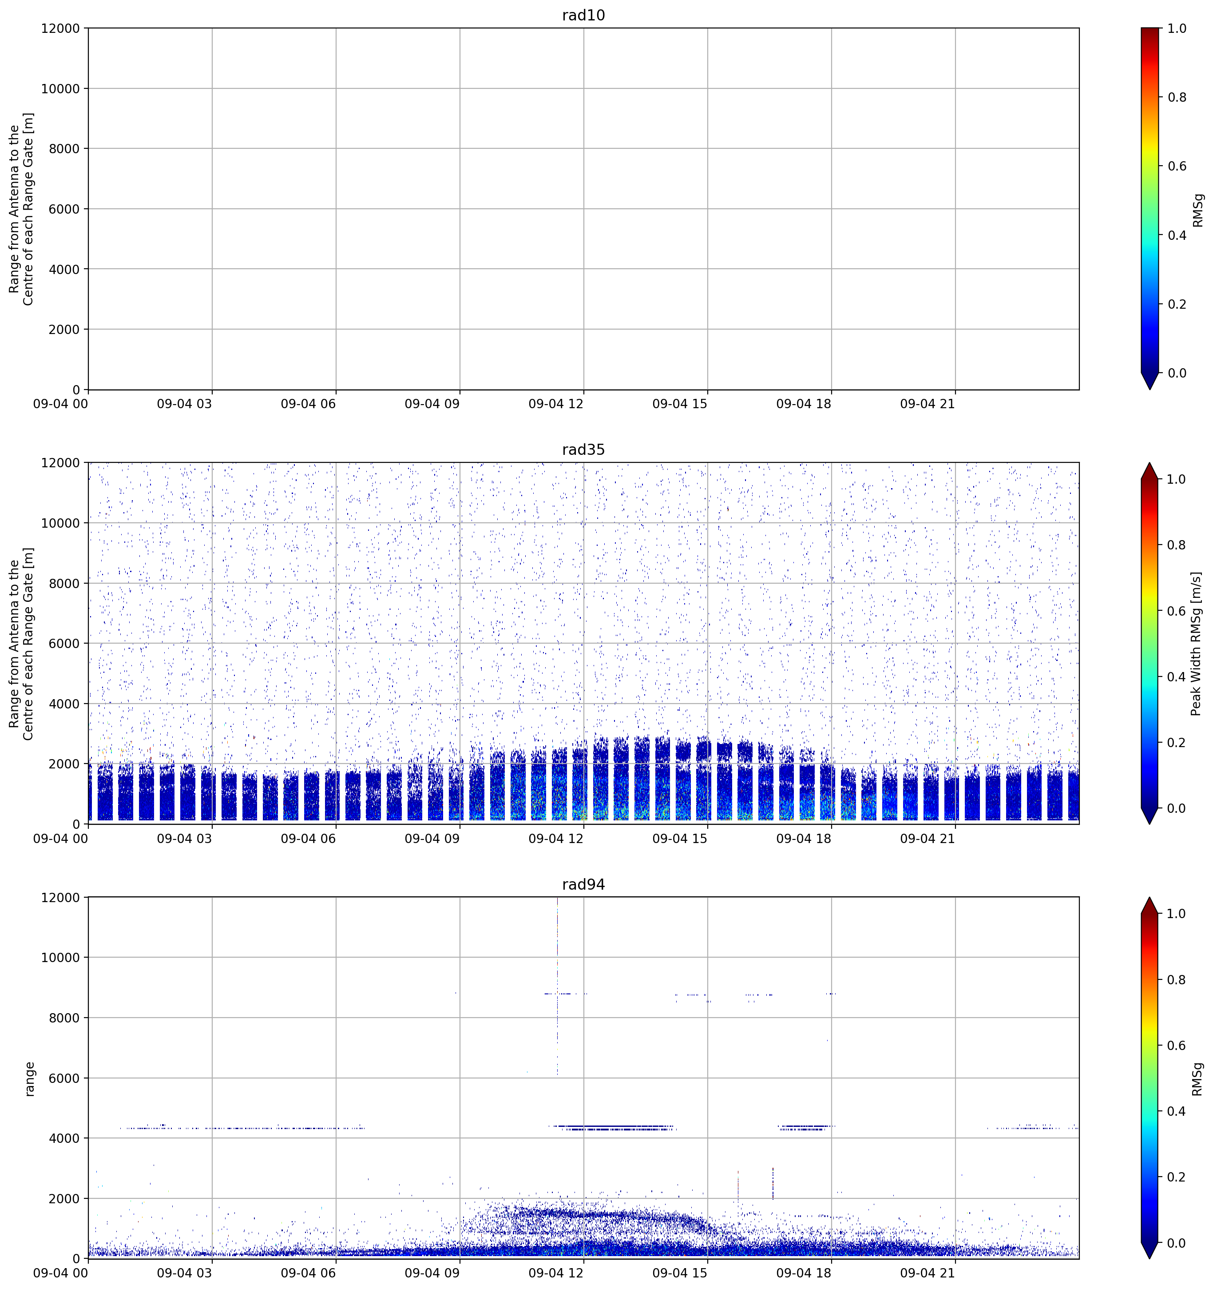
Task: Click the '09-04 00' x tick under rad35
Action: tap(61, 838)
